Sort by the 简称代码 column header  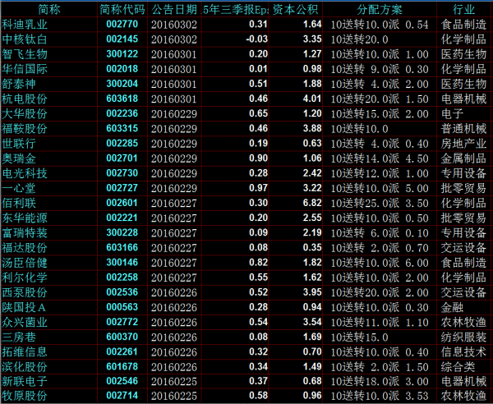(122, 9)
